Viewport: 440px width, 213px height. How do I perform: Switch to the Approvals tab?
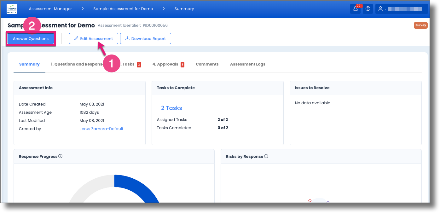tap(168, 64)
